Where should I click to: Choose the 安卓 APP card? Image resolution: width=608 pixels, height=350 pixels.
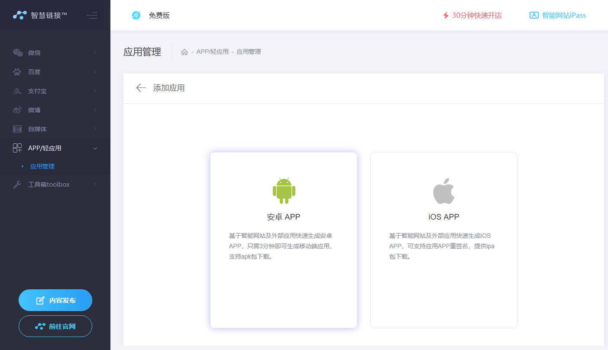coord(284,240)
